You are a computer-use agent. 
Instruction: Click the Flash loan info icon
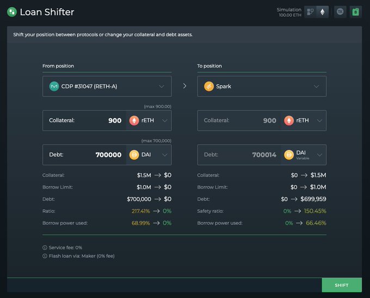pyautogui.click(x=45, y=256)
